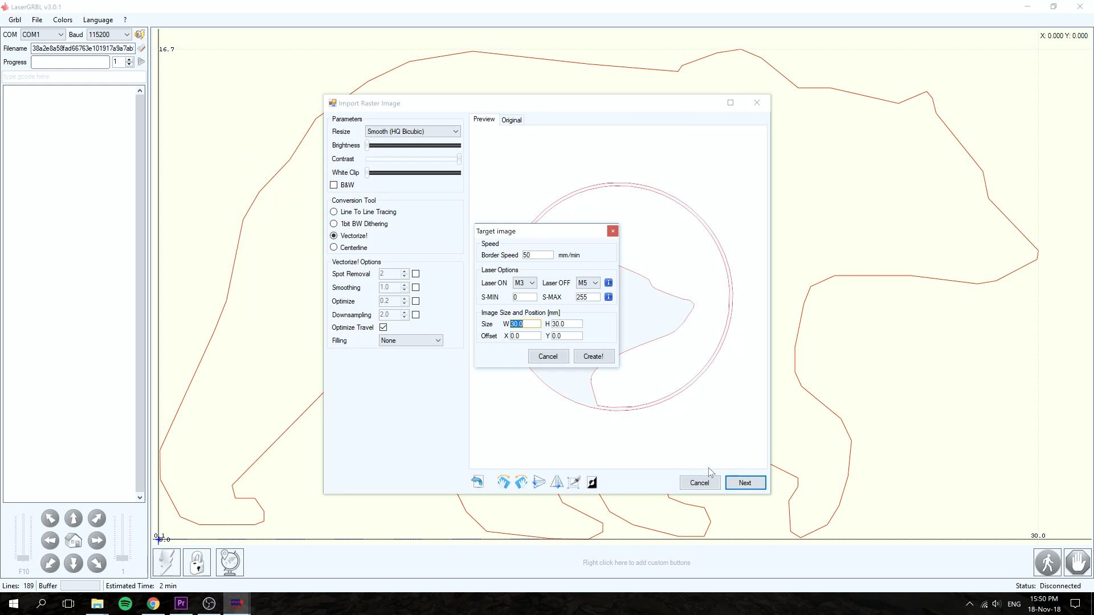The image size is (1094, 615).
Task: Click the invert colors icon in the import toolbar
Action: [x=592, y=482]
